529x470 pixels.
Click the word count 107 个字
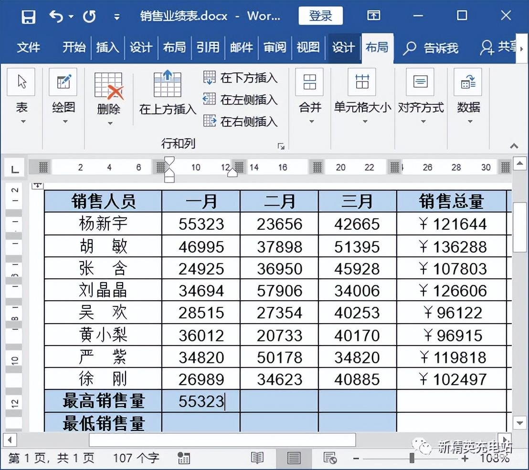tap(136, 458)
